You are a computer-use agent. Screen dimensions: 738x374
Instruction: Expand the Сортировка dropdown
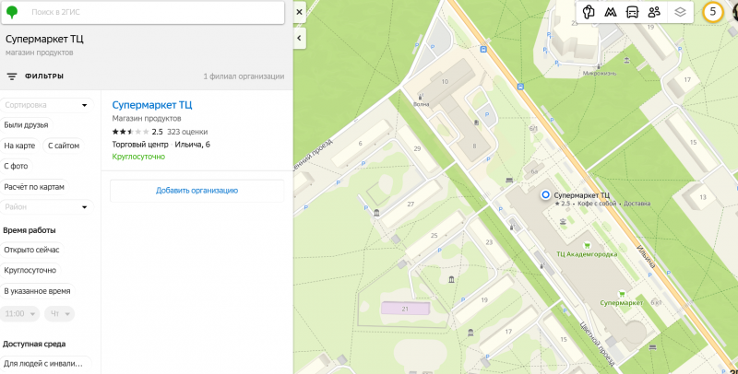pos(46,105)
